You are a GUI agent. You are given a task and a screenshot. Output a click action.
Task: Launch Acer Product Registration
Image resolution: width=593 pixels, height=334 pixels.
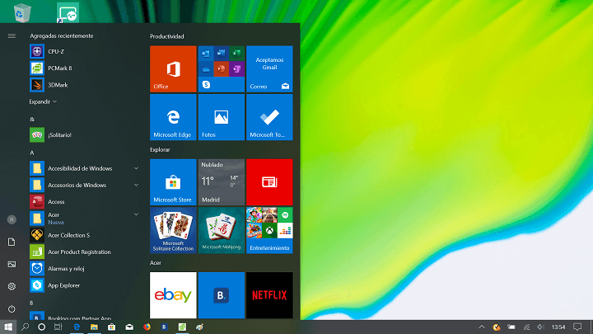pyautogui.click(x=84, y=252)
